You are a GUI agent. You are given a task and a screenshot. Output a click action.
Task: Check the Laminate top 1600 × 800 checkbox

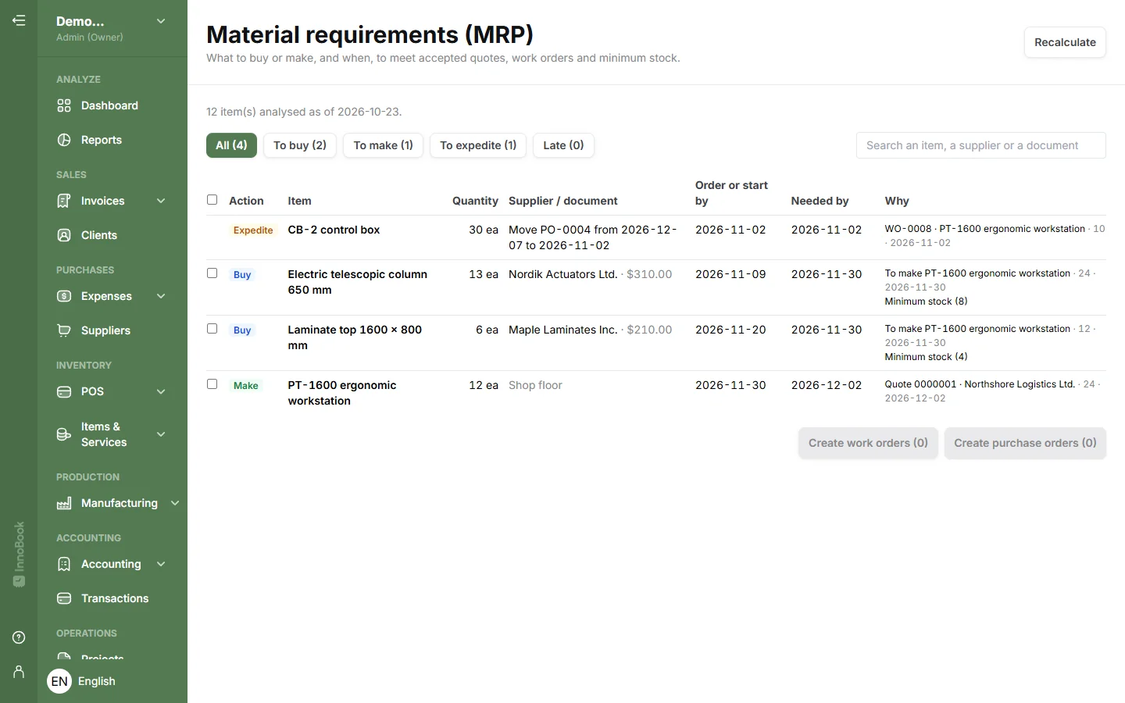[x=212, y=329]
